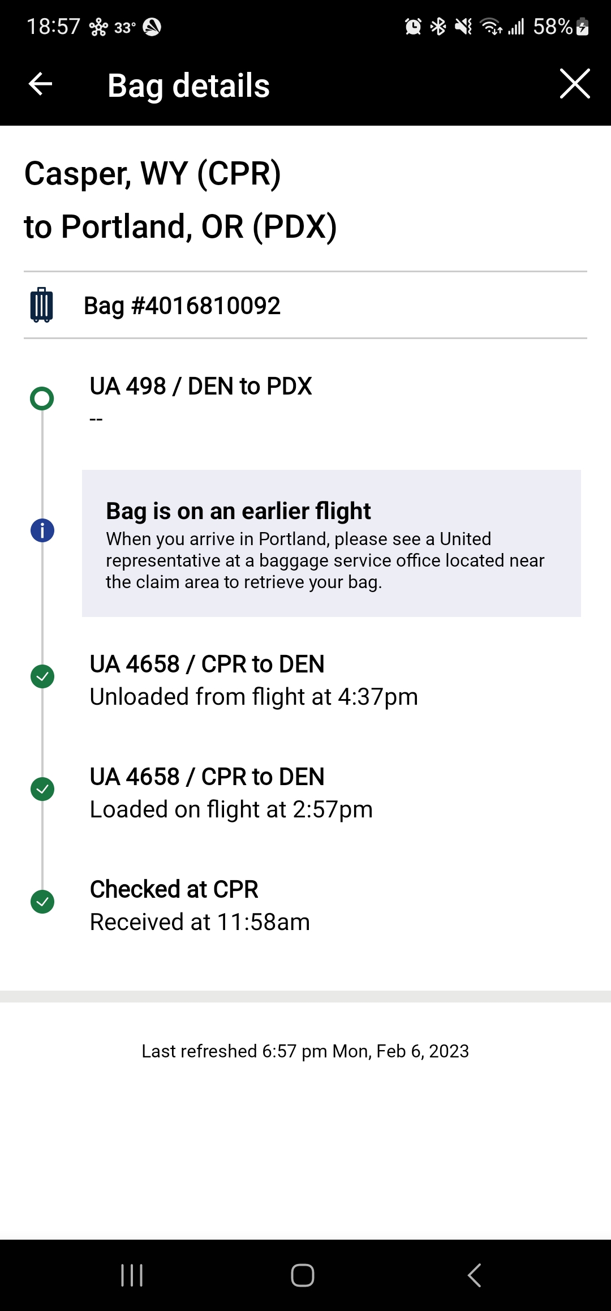Close the Bag details screen
611x1311 pixels.
tap(575, 84)
